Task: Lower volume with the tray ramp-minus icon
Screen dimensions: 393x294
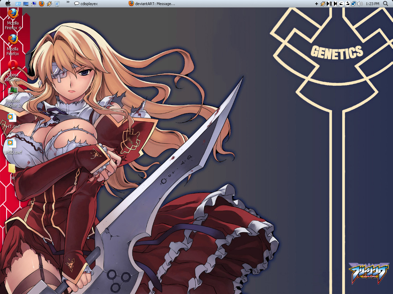Action: pyautogui.click(x=341, y=4)
